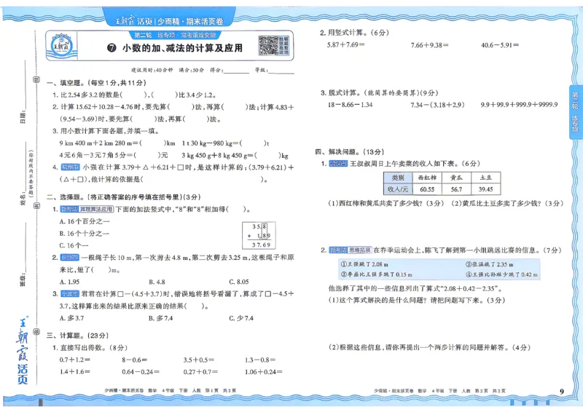Screen dimensions: 583x412
Task: Click the page number 9 at bottom right
Action: (562, 391)
